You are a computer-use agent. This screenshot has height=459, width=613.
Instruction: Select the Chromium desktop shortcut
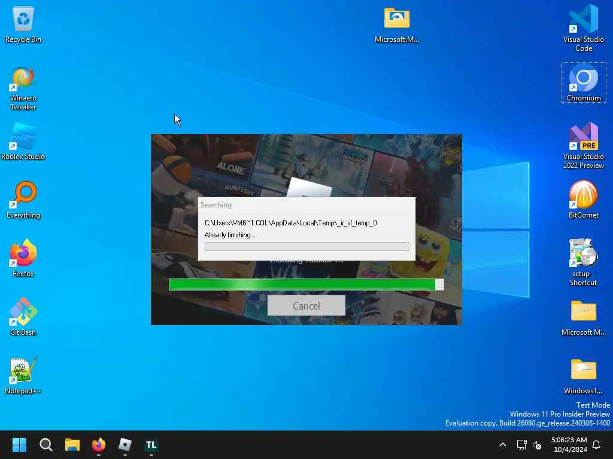tap(583, 82)
